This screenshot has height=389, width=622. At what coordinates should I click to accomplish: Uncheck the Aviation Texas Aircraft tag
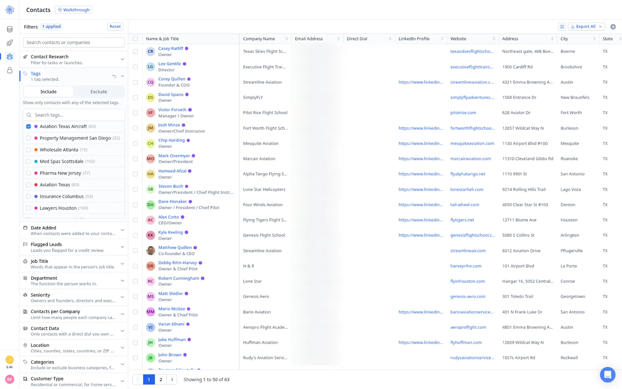pos(29,126)
